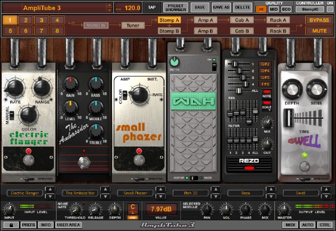Click down arrow beside Swell slot

pyautogui.click(x=326, y=196)
